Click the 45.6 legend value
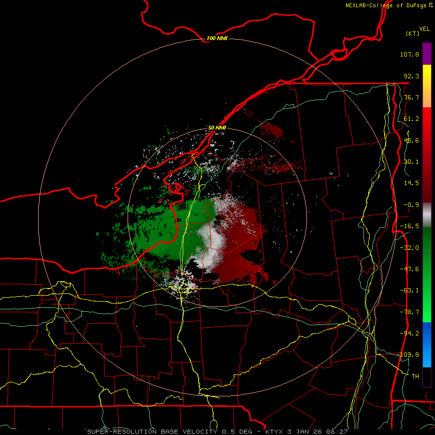435x435 pixels. (x=411, y=140)
